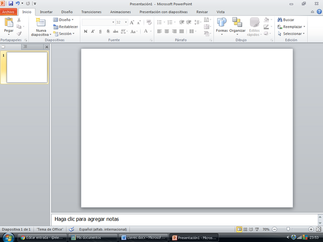This screenshot has height=242, width=323.
Task: Close the slides pane with X
Action: pyautogui.click(x=47, y=47)
